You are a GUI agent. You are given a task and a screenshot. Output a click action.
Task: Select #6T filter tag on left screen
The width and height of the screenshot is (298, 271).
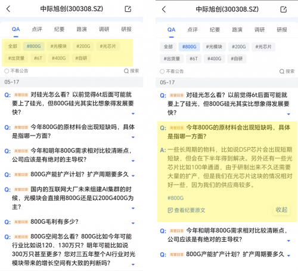pos(38,58)
